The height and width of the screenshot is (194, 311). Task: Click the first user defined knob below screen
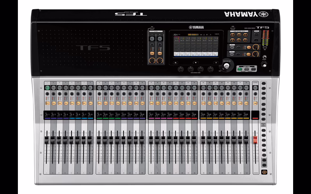(181, 69)
